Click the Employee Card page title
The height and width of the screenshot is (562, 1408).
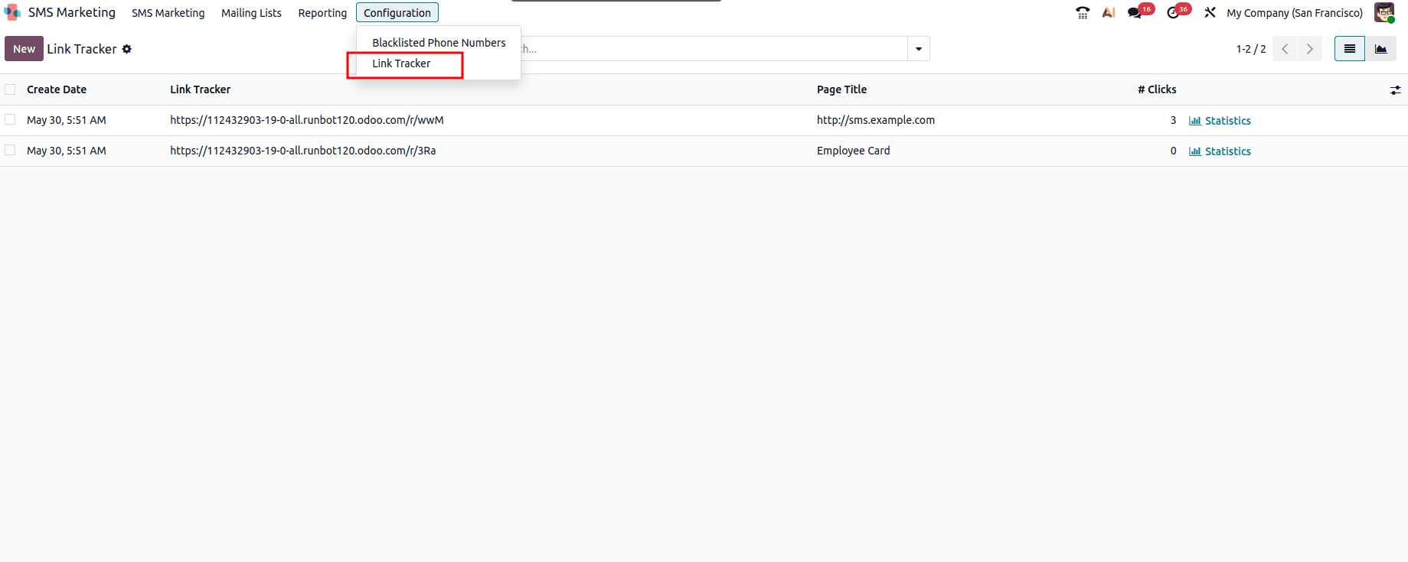(854, 151)
